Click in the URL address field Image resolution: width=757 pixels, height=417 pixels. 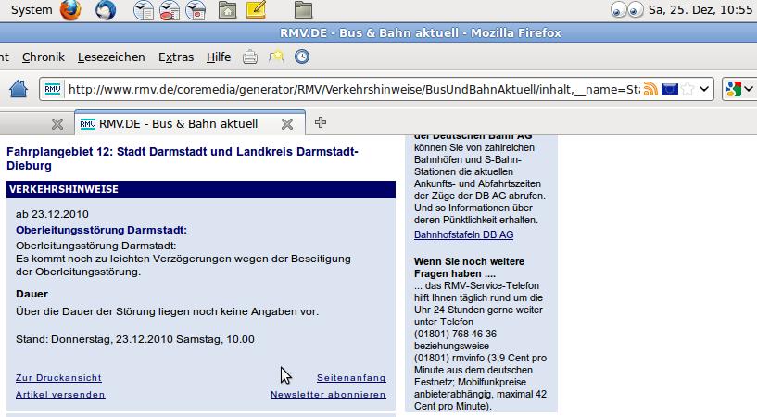352,90
